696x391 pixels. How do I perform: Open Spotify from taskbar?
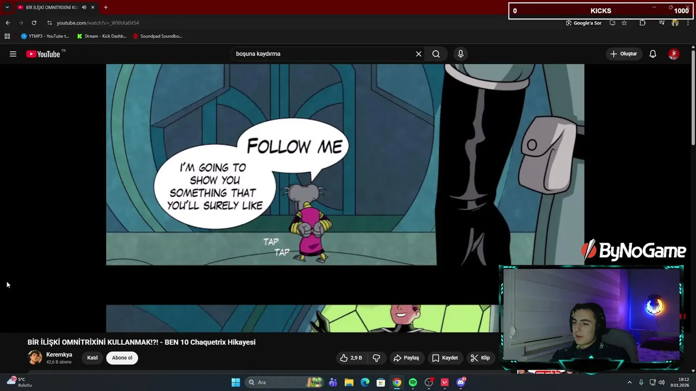click(x=413, y=382)
